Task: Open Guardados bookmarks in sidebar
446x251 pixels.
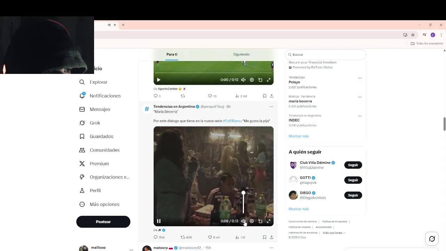Action: [96, 136]
